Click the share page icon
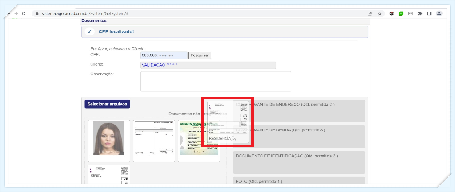Image resolution: width=455 pixels, height=192 pixels. (370, 13)
